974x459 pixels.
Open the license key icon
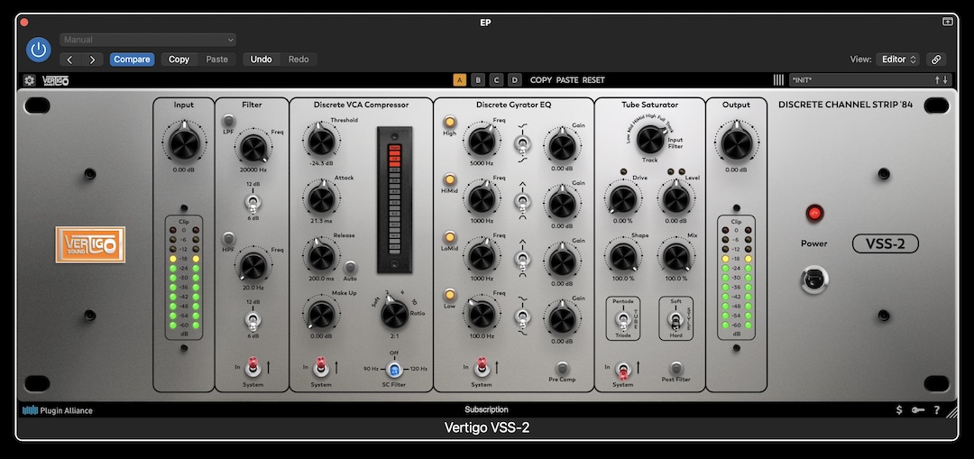pos(917,410)
